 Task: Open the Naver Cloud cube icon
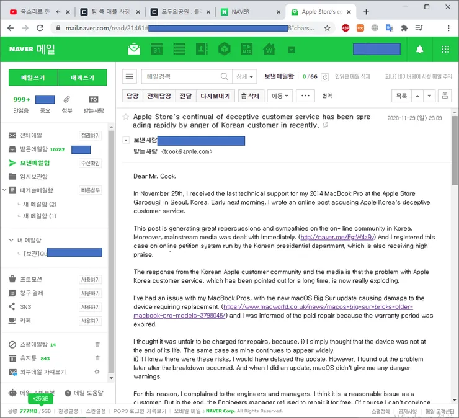[x=225, y=49]
